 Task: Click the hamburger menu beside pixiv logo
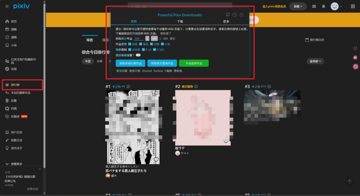point(7,6)
